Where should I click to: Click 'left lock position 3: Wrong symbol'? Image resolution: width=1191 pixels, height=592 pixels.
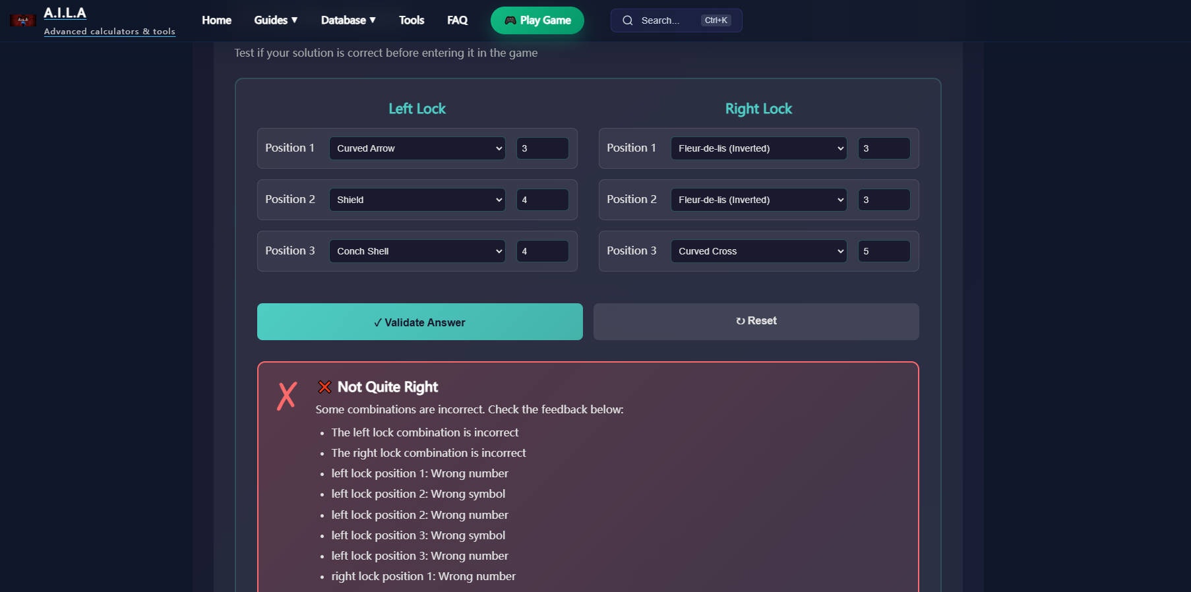[418, 535]
